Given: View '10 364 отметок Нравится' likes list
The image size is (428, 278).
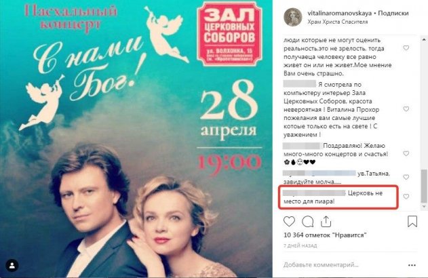Looking at the screenshot, I should 325,235.
